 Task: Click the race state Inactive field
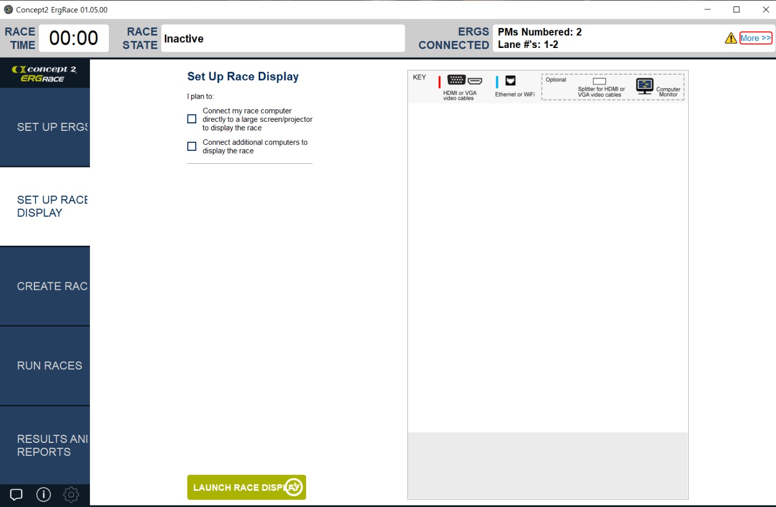point(283,38)
